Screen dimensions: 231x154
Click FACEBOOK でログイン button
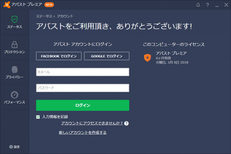(59, 56)
